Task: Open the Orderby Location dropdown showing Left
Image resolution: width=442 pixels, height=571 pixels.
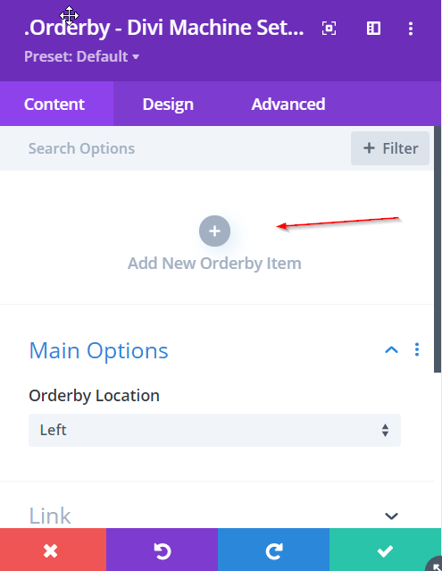Action: tap(214, 430)
